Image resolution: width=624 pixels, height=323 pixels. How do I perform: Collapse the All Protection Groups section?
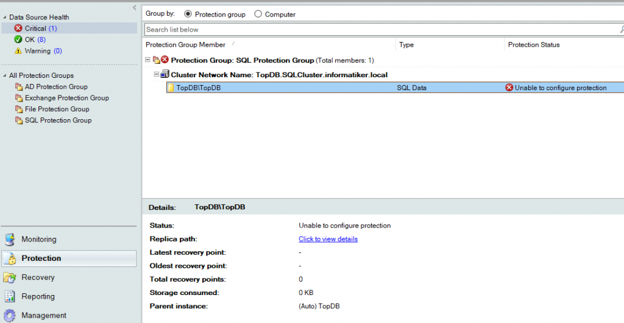[x=5, y=75]
